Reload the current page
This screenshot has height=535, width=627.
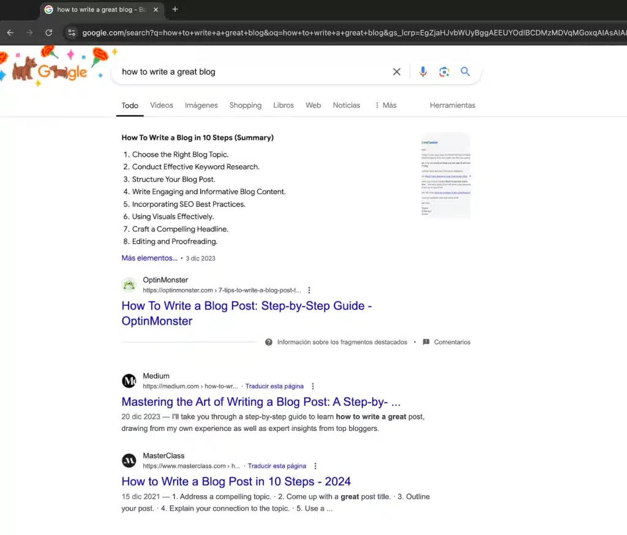pyautogui.click(x=49, y=33)
